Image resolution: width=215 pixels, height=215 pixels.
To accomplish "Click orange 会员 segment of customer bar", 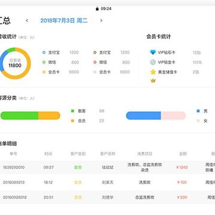I will [49, 116].
